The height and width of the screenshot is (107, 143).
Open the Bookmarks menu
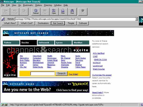[28, 5]
